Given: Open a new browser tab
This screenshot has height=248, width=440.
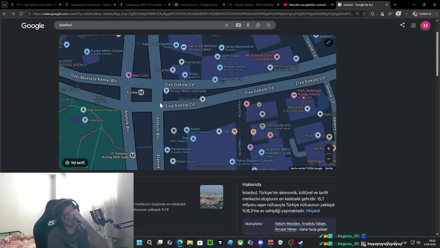Looking at the screenshot, I should pyautogui.click(x=395, y=5).
